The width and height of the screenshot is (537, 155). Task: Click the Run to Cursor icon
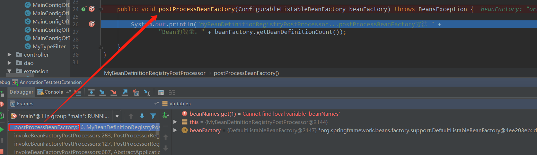147,92
